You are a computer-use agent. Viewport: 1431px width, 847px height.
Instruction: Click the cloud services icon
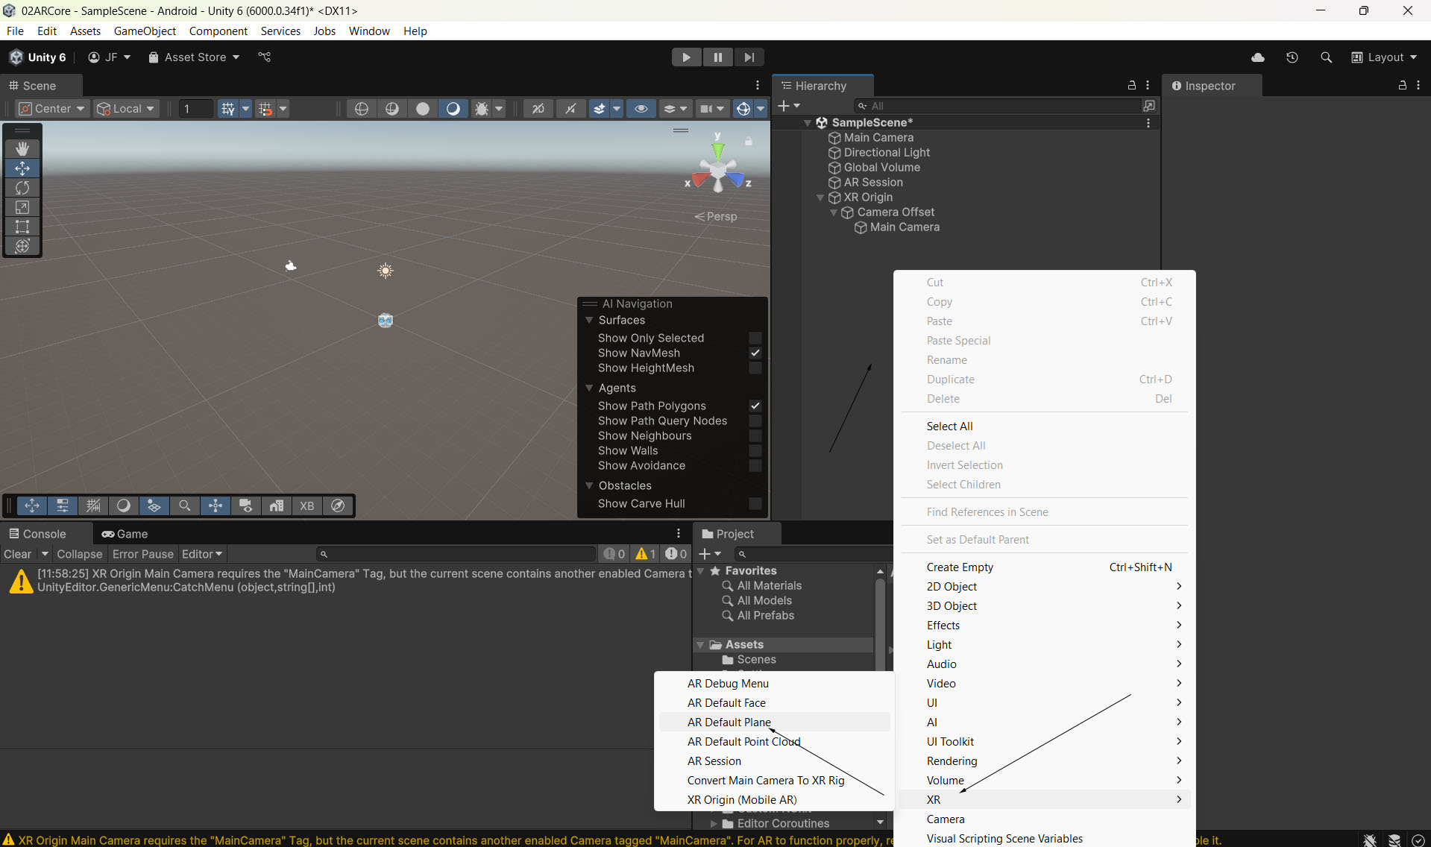[x=1257, y=57]
